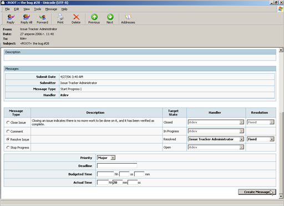Screen dimensions: 284x206
Task: Click the Budgeted Time hh field
Action: (105, 174)
